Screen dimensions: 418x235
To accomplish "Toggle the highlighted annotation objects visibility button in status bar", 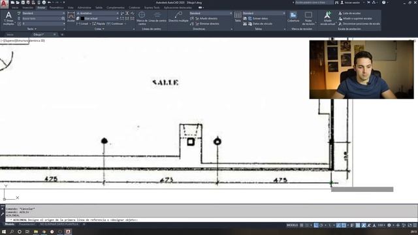I will coord(364,225).
